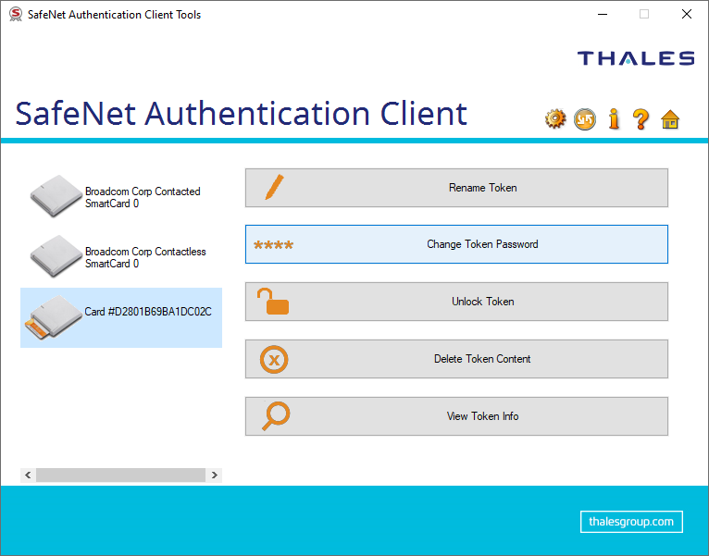Click the pencil icon on Rename Token

pos(275,187)
